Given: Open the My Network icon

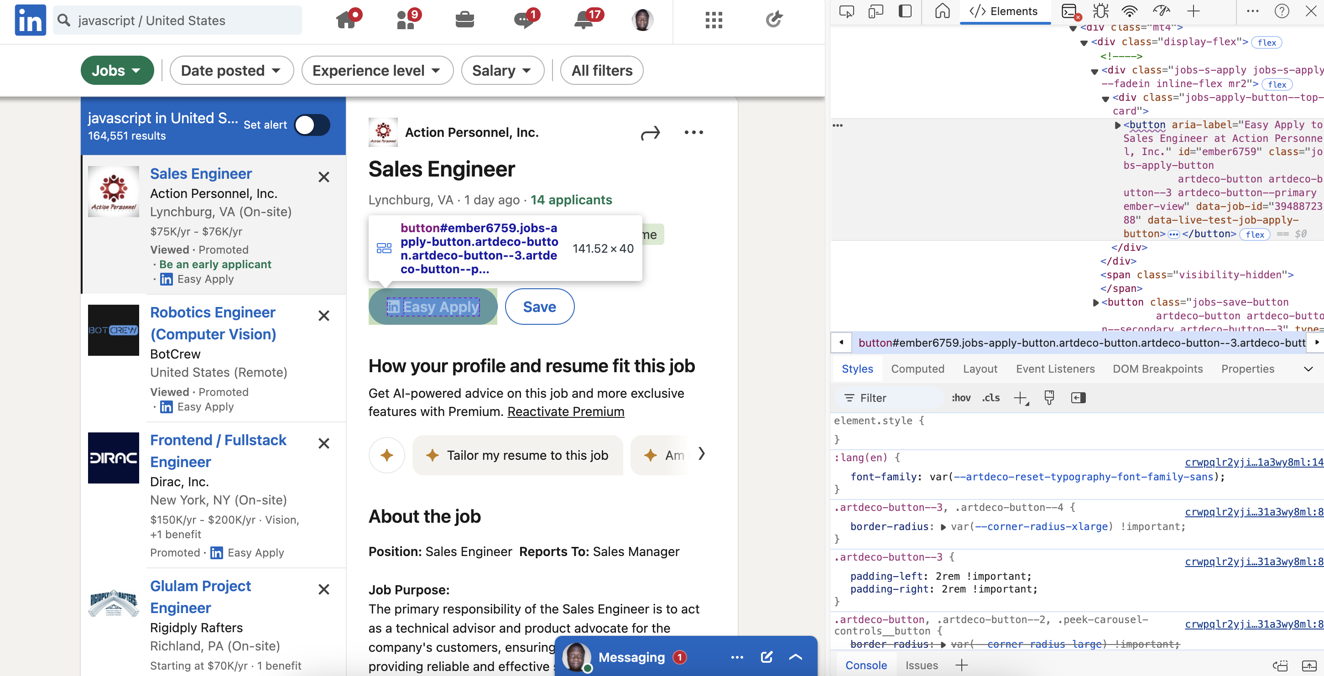Looking at the screenshot, I should pyautogui.click(x=406, y=20).
